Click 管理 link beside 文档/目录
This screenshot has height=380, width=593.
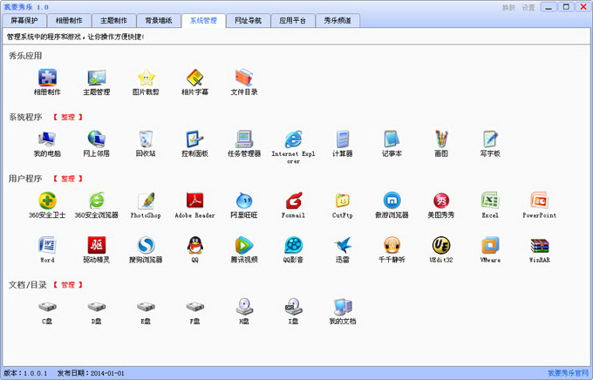(68, 285)
